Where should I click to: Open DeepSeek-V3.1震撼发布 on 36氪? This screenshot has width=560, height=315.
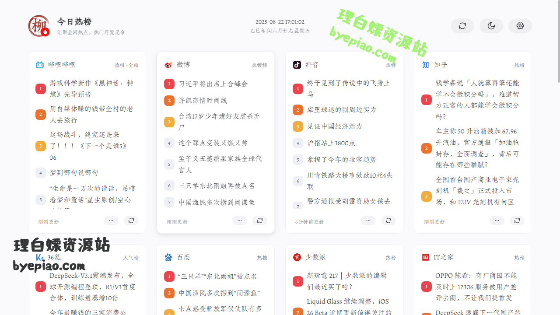pos(92,287)
